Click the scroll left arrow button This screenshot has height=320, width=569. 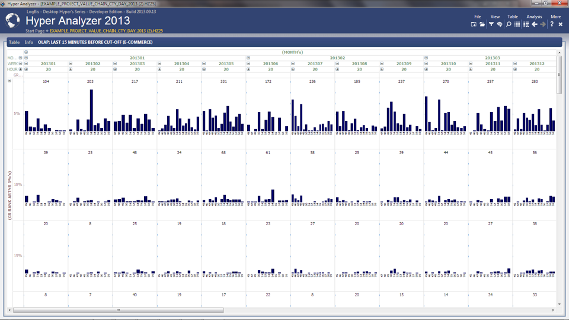click(x=10, y=310)
